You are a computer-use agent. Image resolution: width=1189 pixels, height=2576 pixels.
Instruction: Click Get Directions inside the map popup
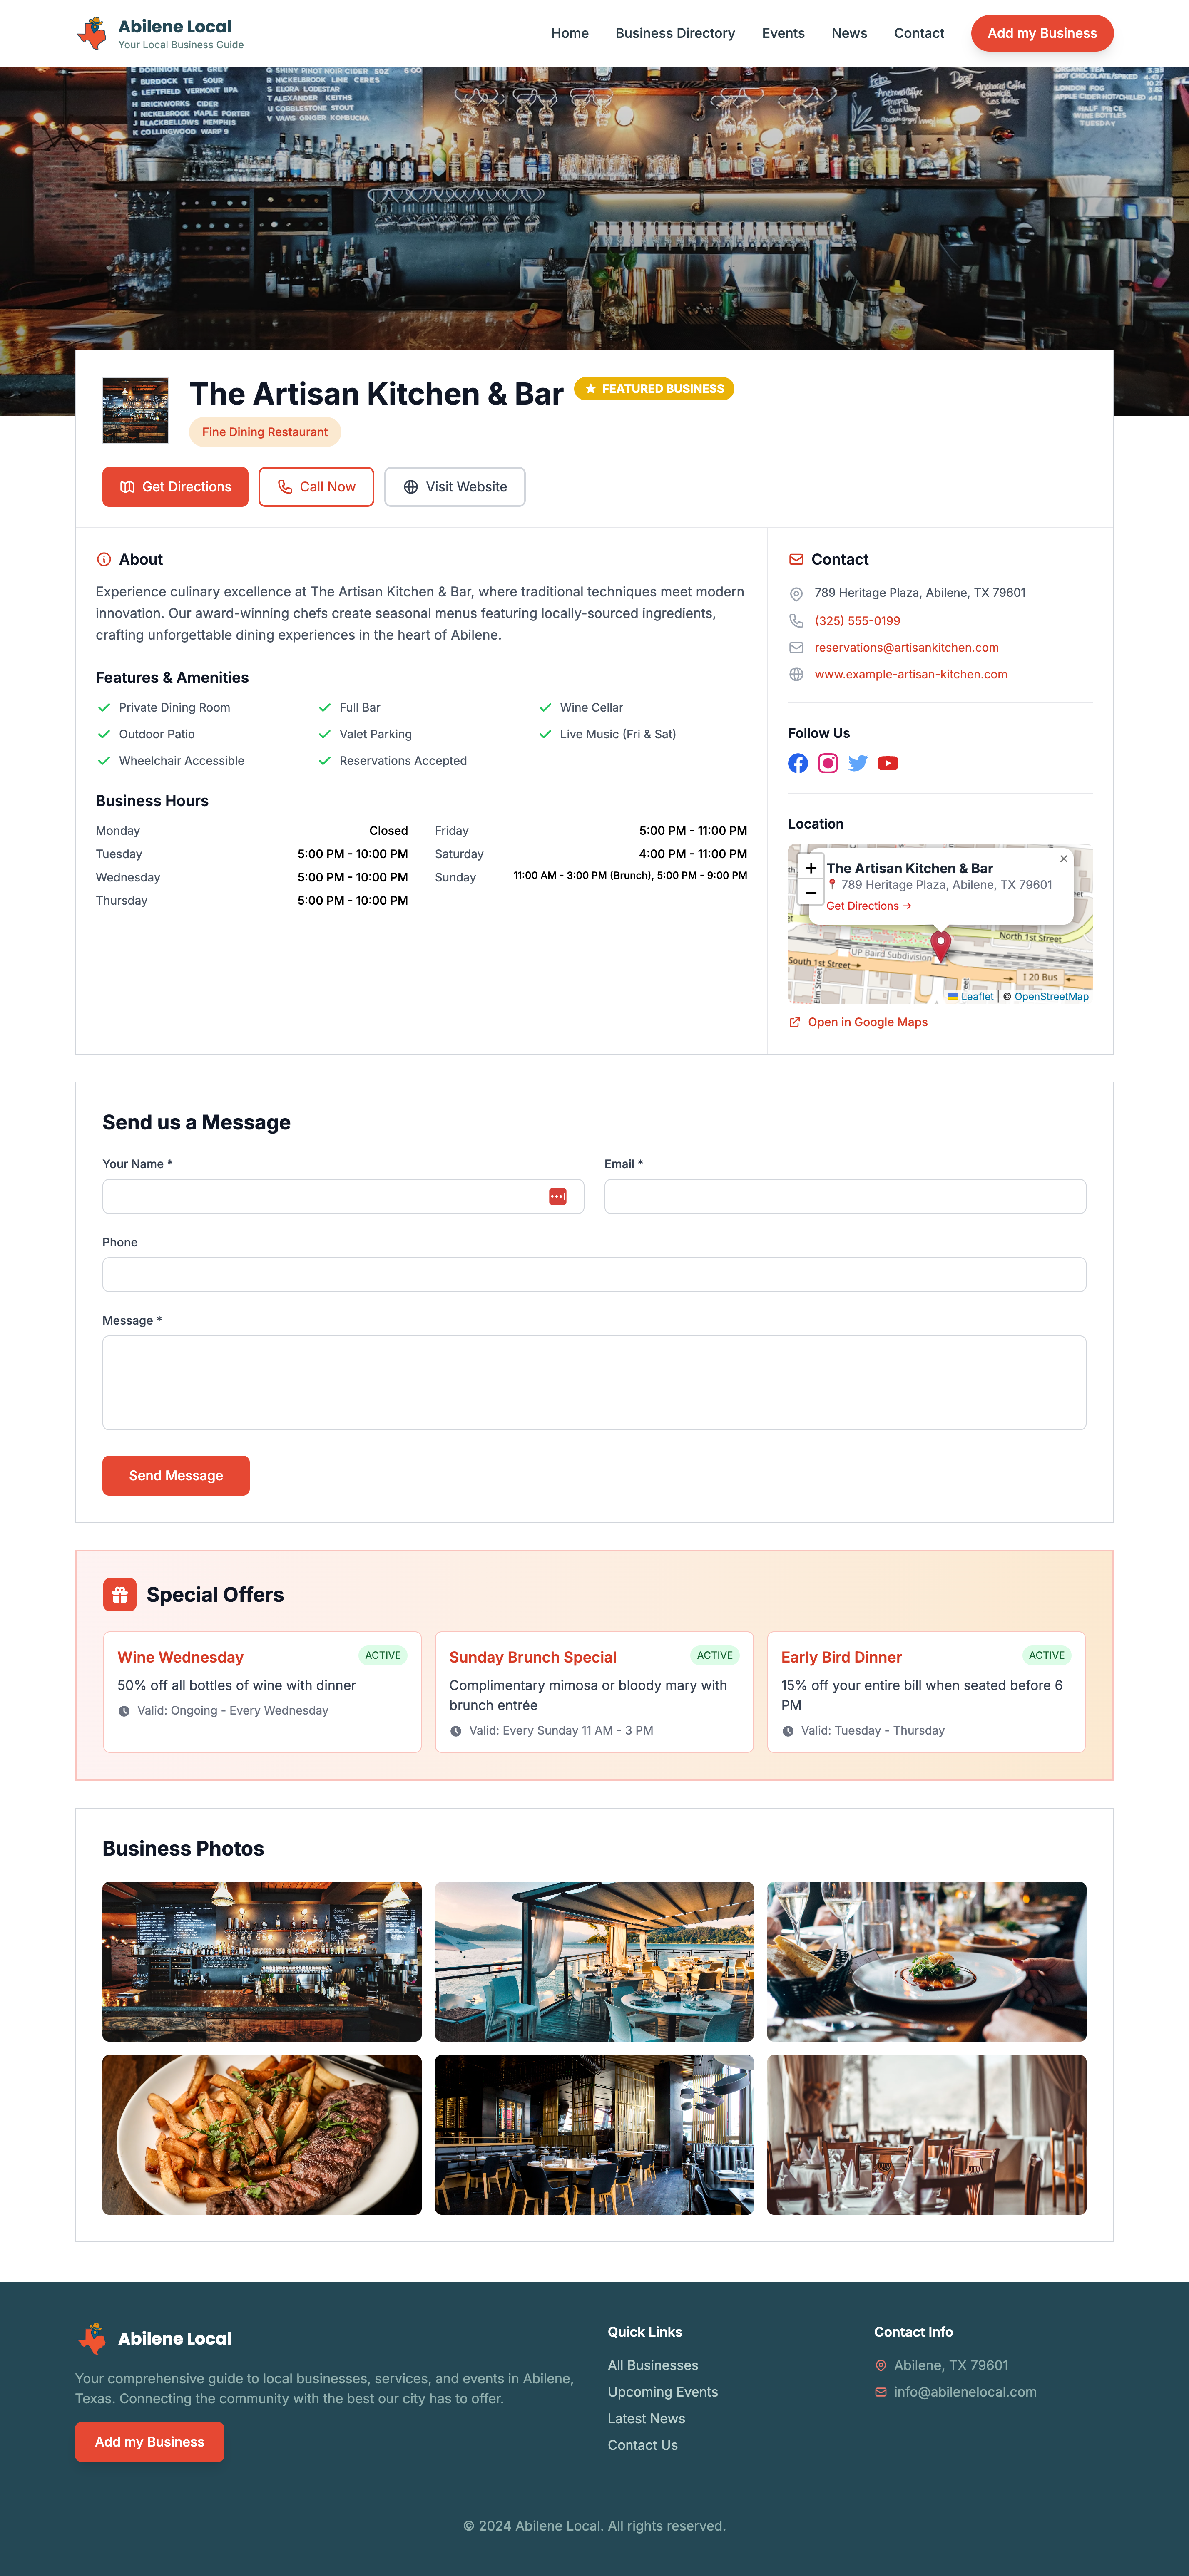[x=867, y=906]
